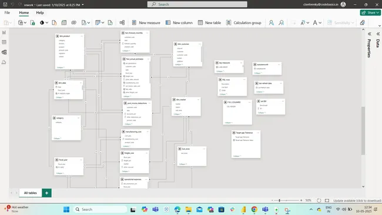Click the Excel workbook source icon
This screenshot has height=215, width=382.
(32, 23)
